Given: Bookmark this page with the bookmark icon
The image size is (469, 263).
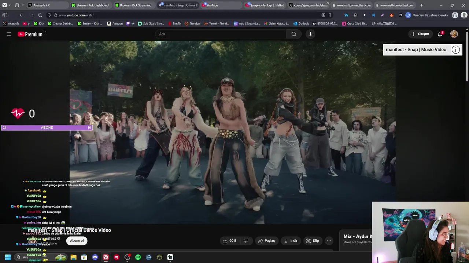Looking at the screenshot, I should [x=330, y=15].
